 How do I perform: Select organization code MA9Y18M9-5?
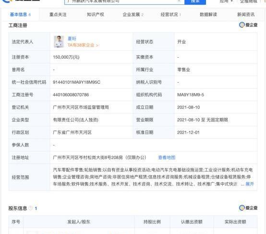[191, 95]
